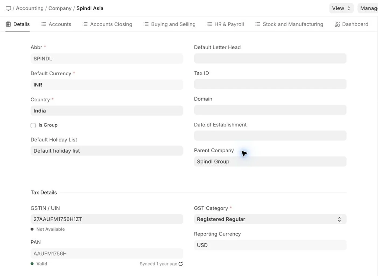Focus the Domain input field
This screenshot has width=378, height=276.
click(270, 110)
